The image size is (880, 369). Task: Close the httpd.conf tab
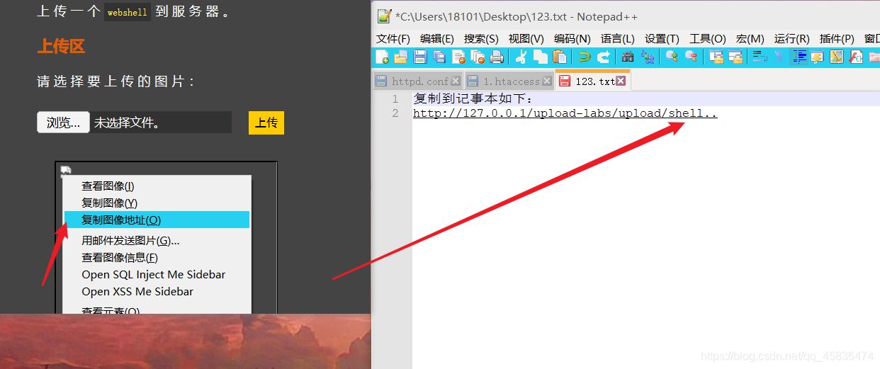click(x=457, y=81)
